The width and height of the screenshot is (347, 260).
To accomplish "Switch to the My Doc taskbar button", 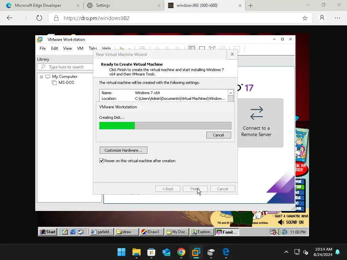I will 177,232.
